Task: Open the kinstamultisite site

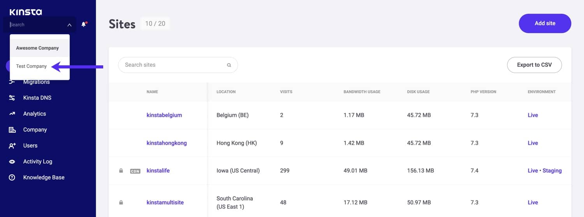Action: pyautogui.click(x=165, y=203)
